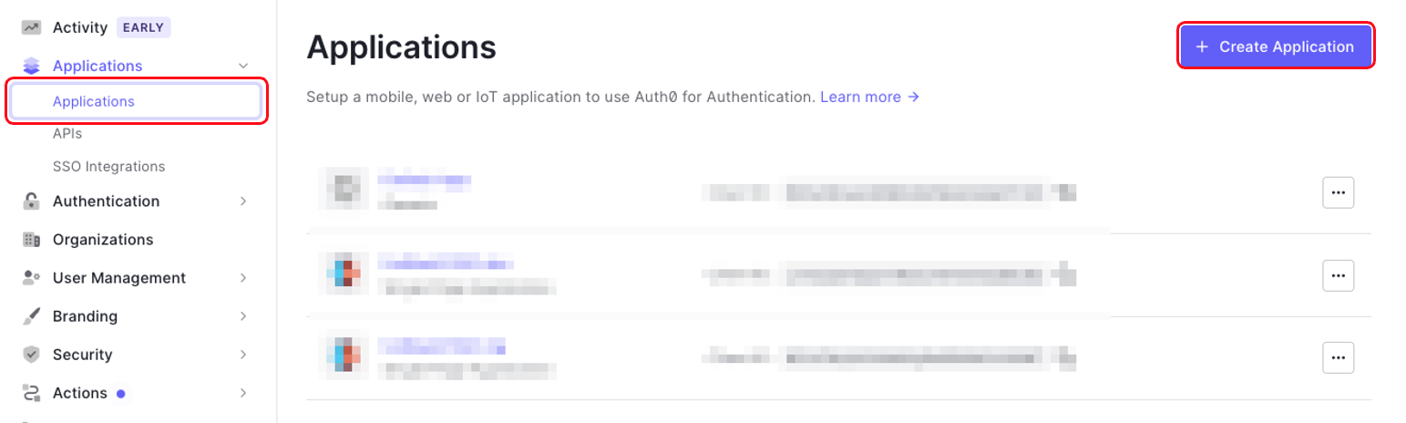This screenshot has height=423, width=1406.
Task: Select the Applications submenu item
Action: click(x=94, y=101)
